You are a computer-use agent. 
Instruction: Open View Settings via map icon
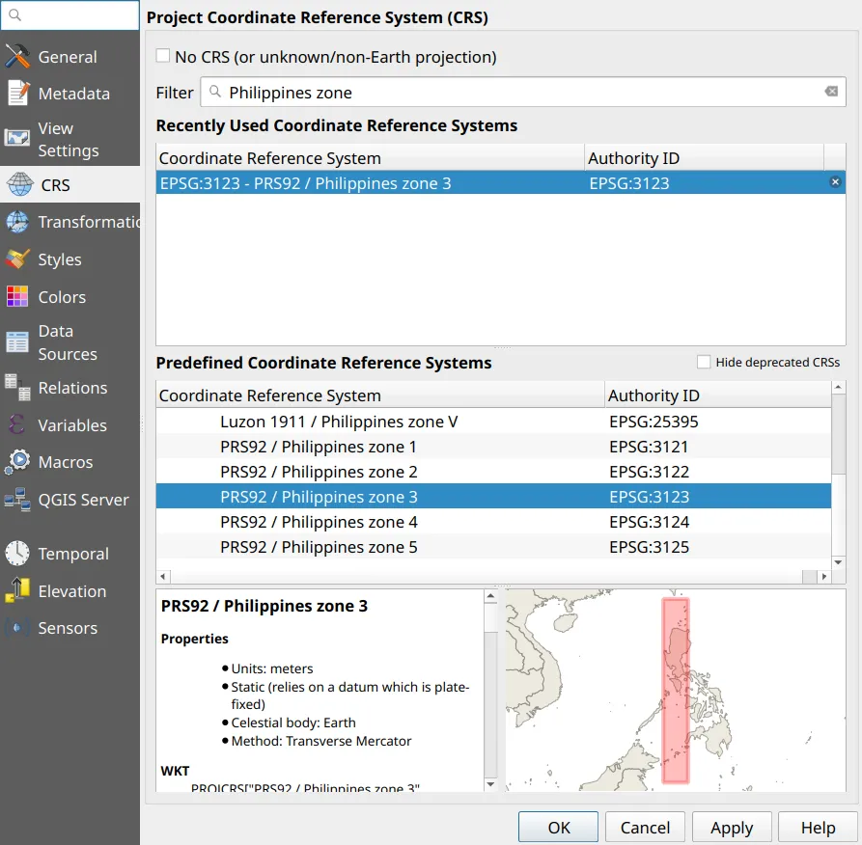tap(17, 138)
